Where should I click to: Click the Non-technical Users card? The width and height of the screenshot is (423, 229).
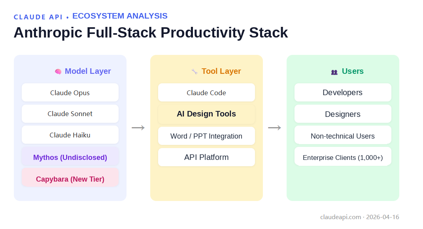pyautogui.click(x=343, y=135)
